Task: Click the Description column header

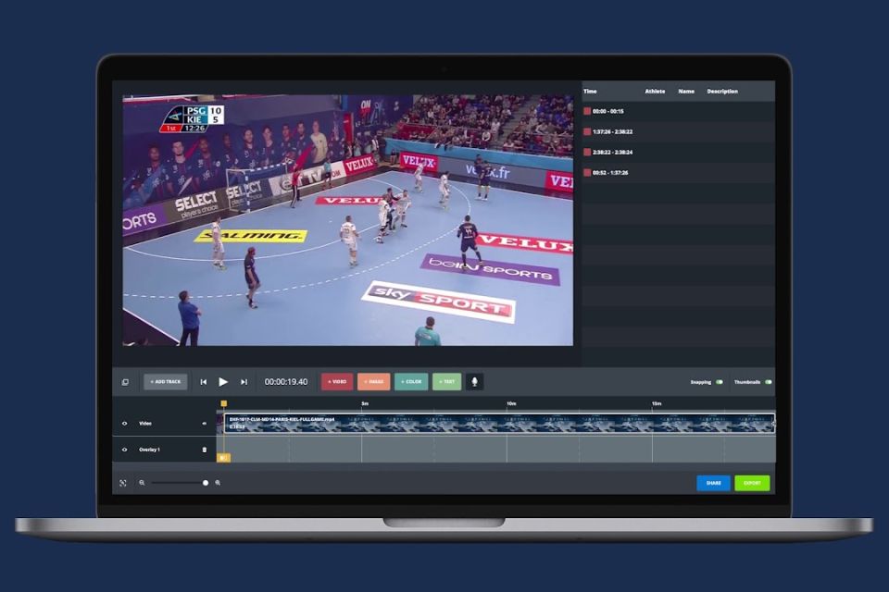Action: point(722,92)
